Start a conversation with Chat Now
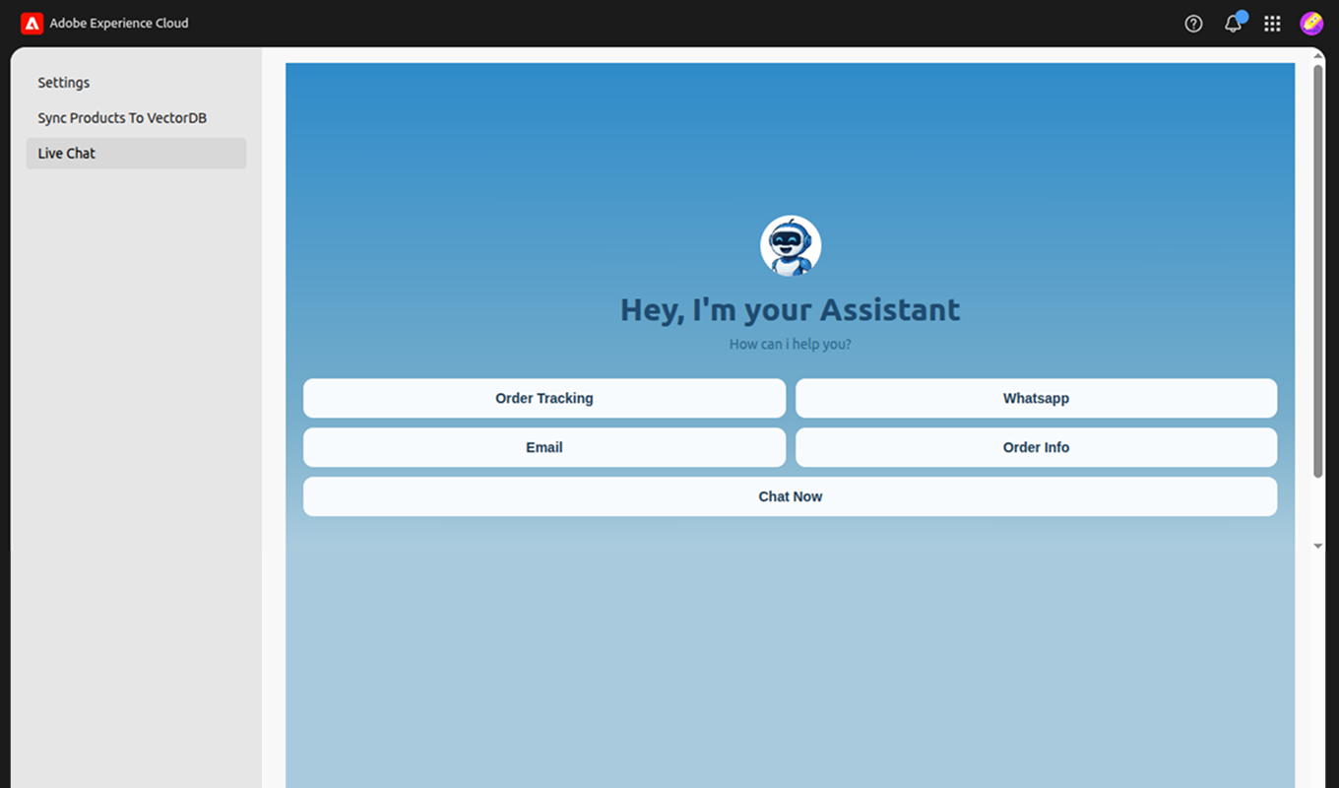Viewport: 1339px width, 788px height. click(x=790, y=496)
